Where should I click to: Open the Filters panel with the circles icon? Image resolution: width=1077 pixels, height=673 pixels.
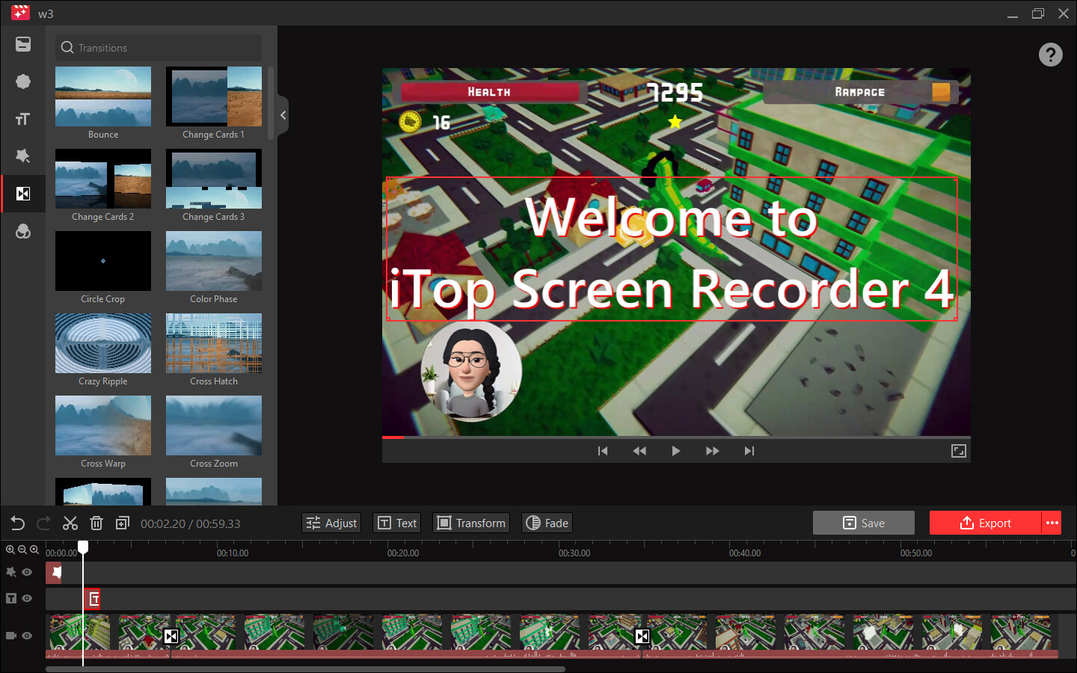(x=22, y=231)
